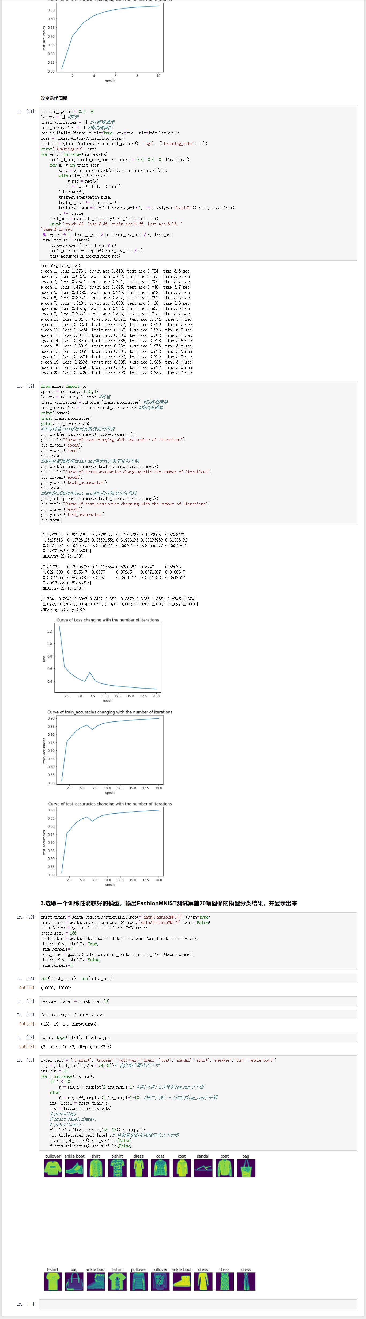Click the thumbnail titled shirt in the first row
Image resolution: width=366 pixels, height=1319 pixels.
point(96,1169)
